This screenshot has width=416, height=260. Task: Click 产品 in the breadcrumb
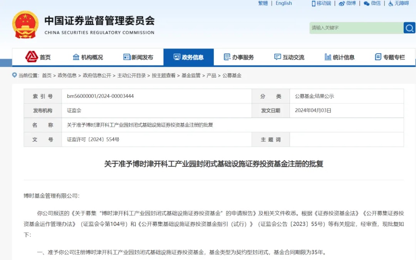pos(211,75)
